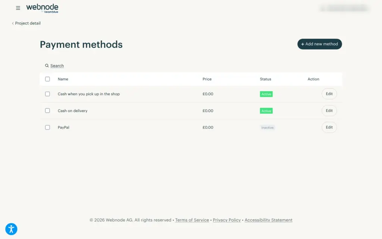Edit Cash when you pick up in shop
382x239 pixels.
tap(329, 94)
